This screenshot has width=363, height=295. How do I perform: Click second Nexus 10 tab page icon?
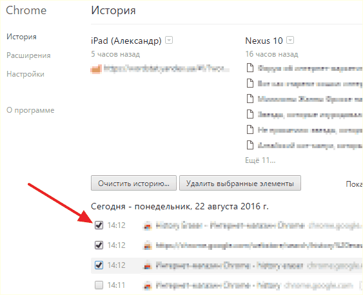(250, 83)
